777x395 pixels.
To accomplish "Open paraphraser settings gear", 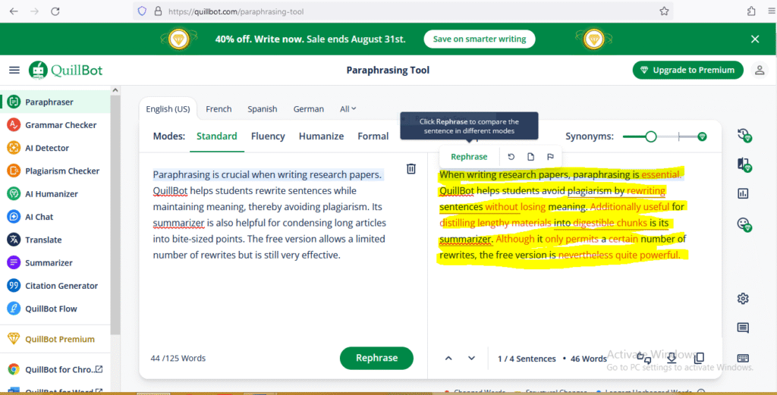I will (x=743, y=299).
